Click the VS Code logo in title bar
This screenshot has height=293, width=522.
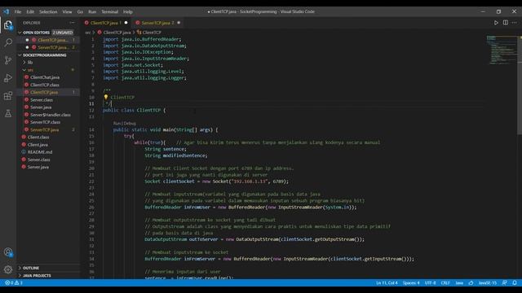(x=7, y=11)
